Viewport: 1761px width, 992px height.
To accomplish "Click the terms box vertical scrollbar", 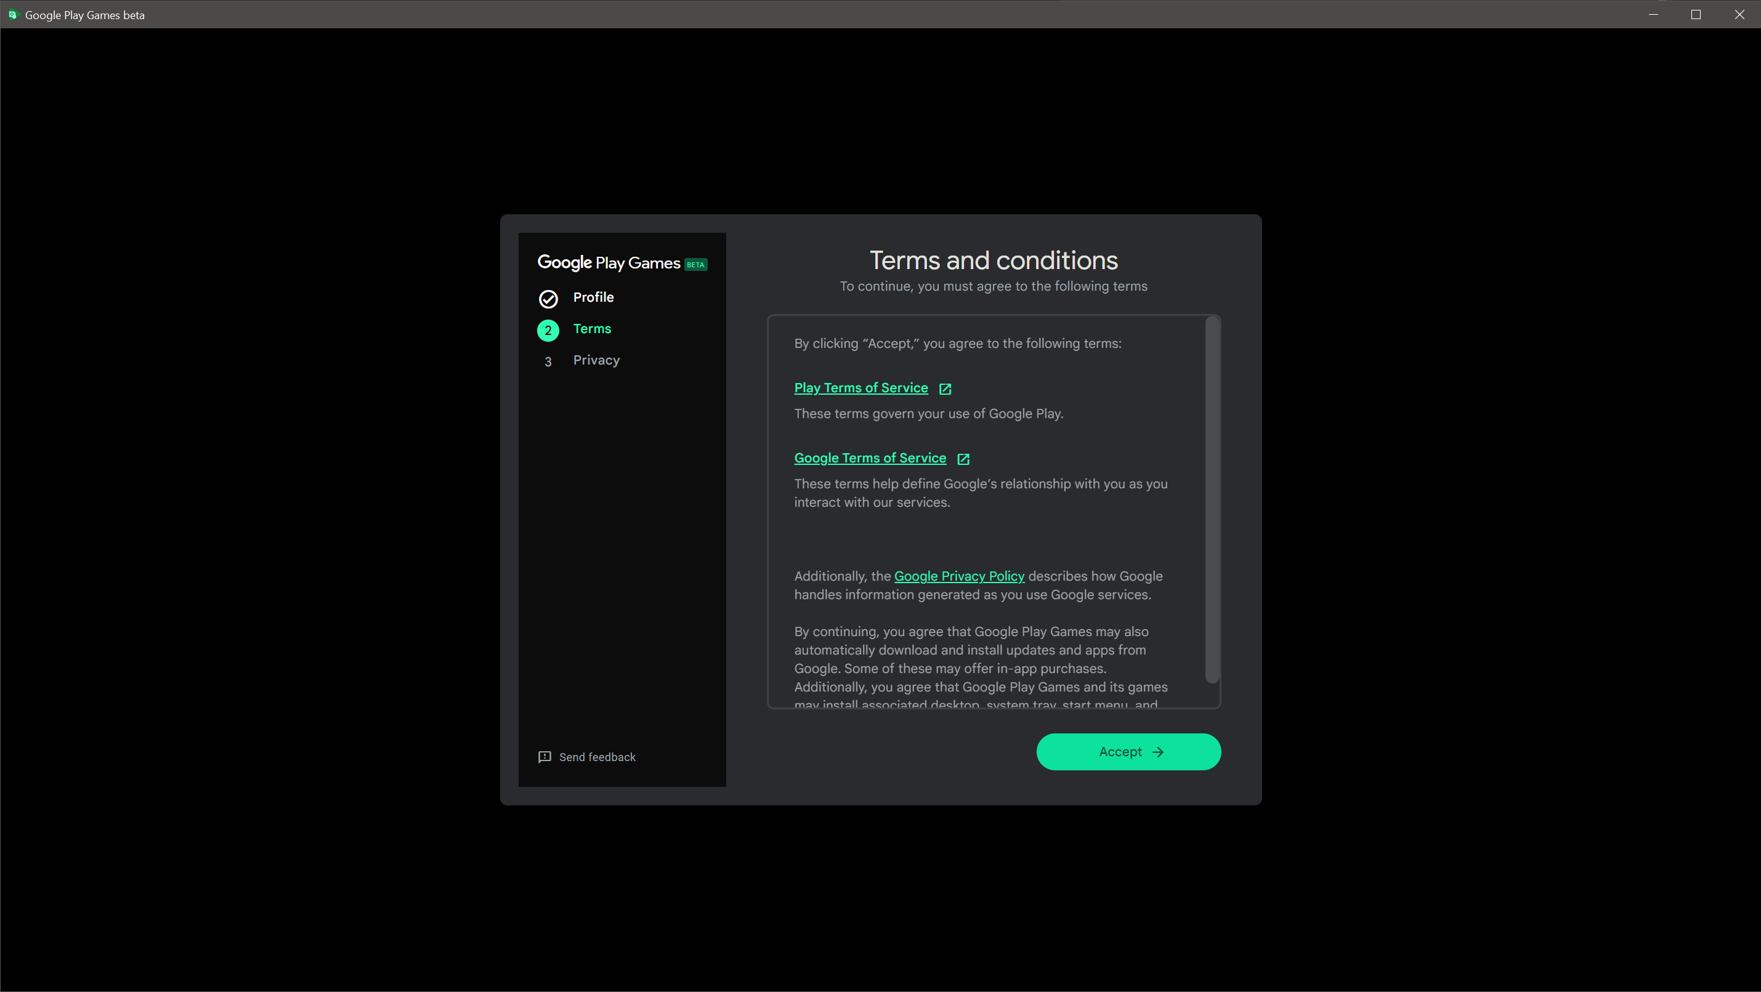I will tap(1212, 499).
